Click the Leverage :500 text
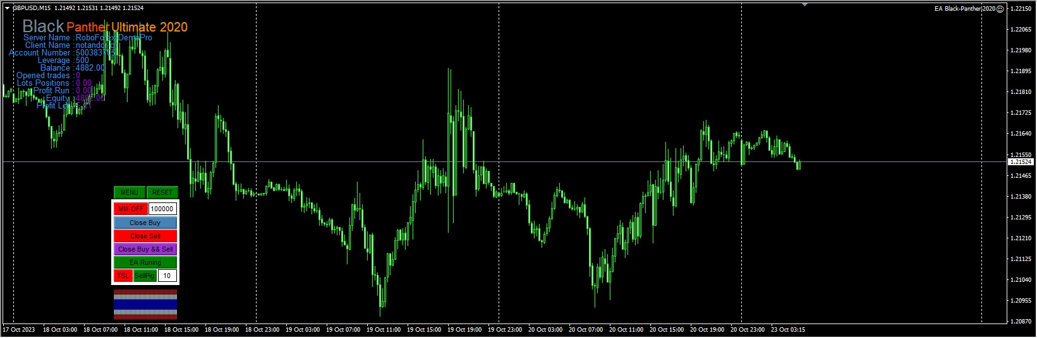1037x338 pixels. pos(63,61)
